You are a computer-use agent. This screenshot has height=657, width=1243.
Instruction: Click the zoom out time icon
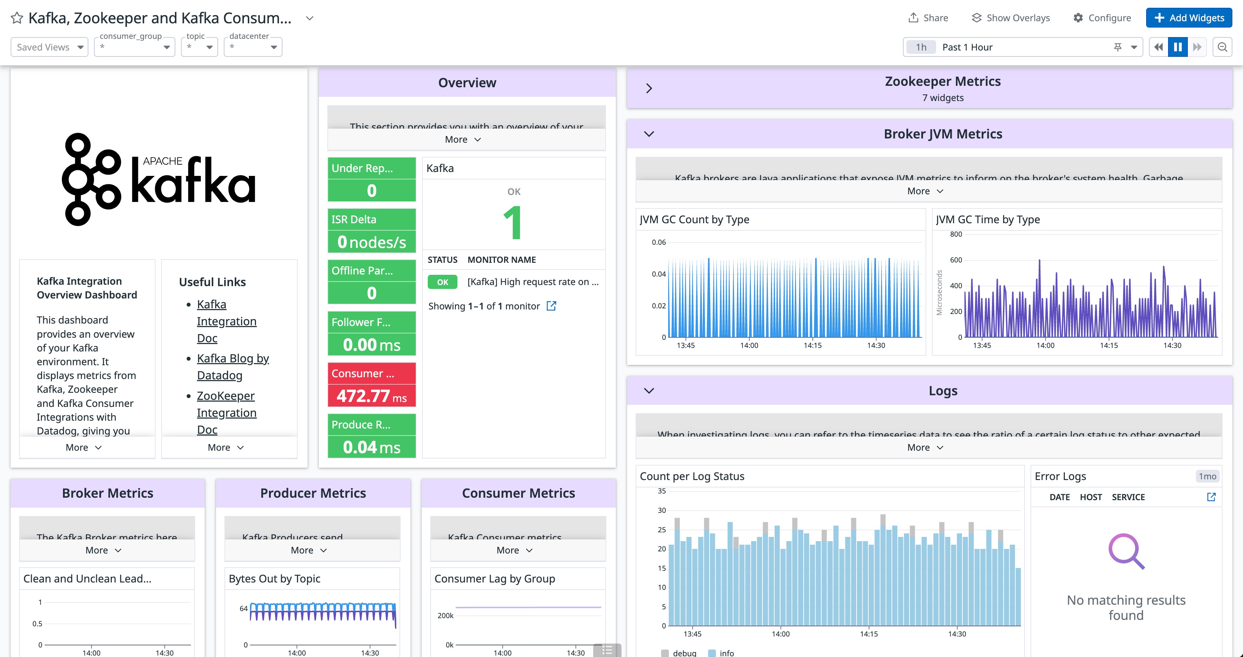click(x=1222, y=47)
